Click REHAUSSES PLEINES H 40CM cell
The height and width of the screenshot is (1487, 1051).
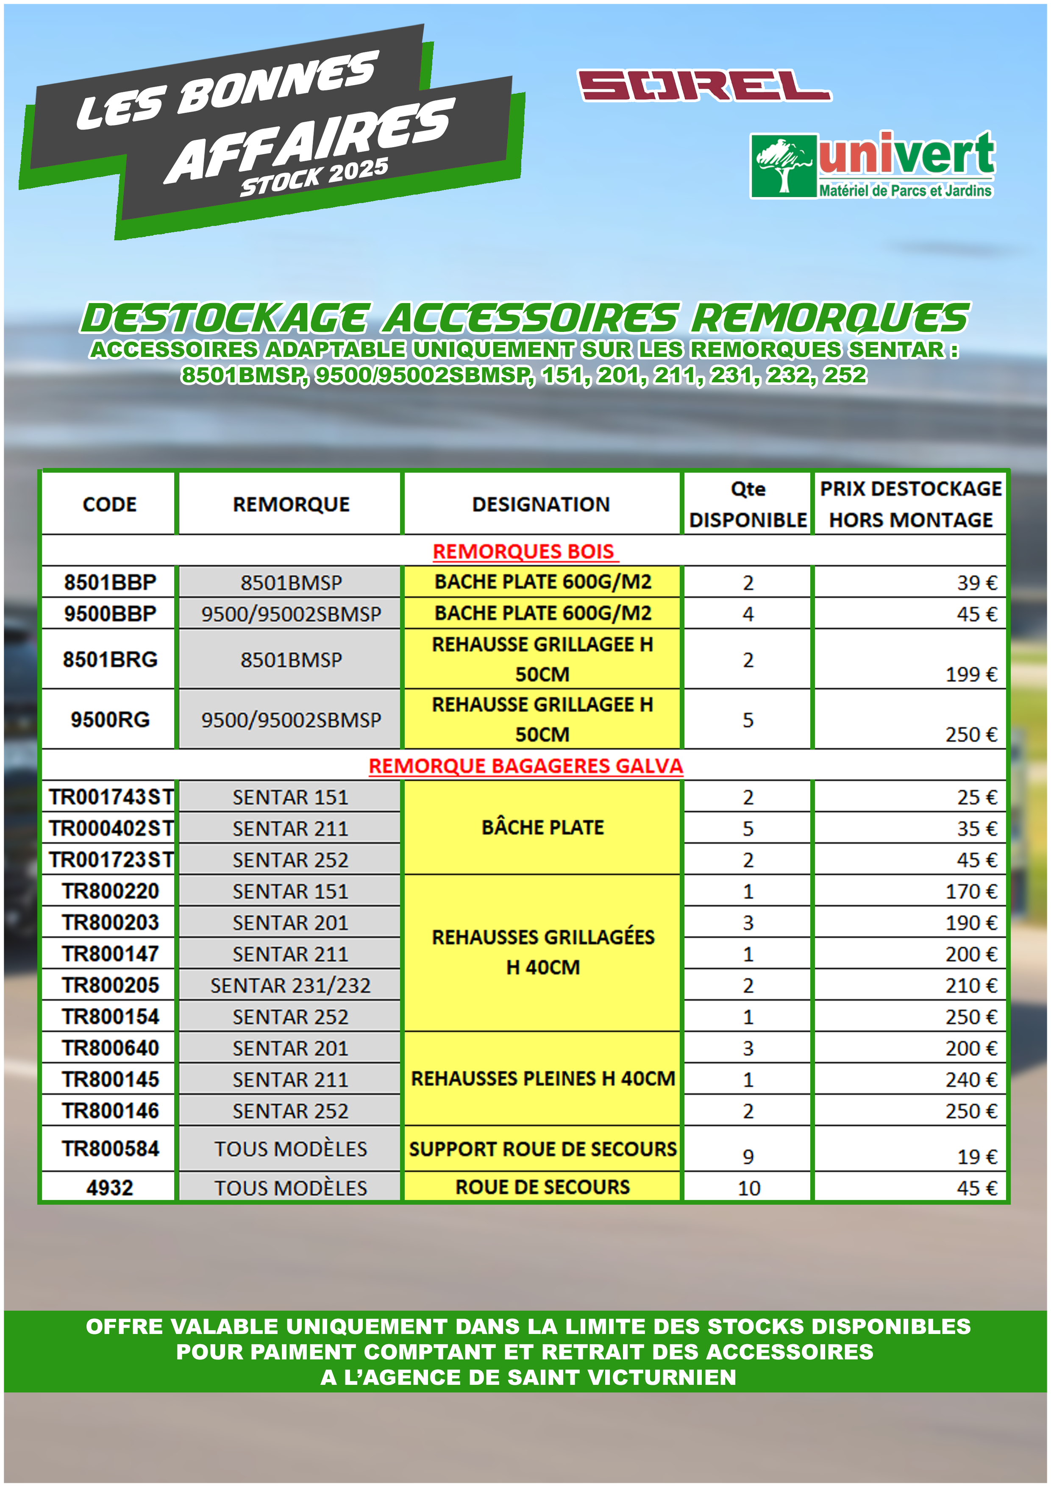(542, 1078)
